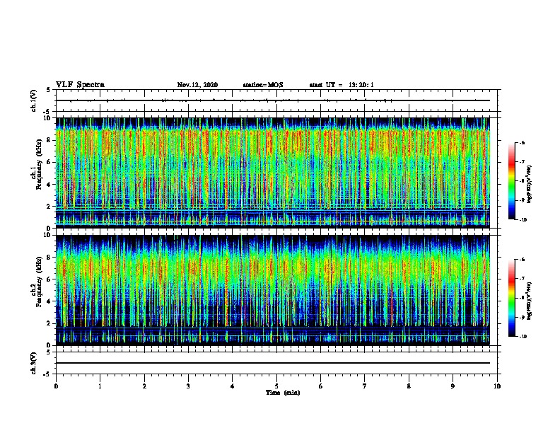Click inside the ch.1 spectrogram panel
The image size is (560, 433).
point(273,173)
